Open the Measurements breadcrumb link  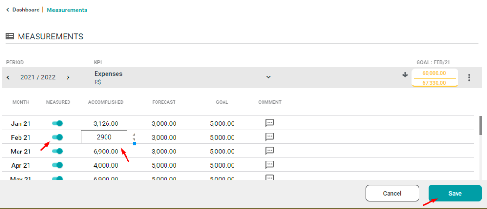pyautogui.click(x=67, y=10)
